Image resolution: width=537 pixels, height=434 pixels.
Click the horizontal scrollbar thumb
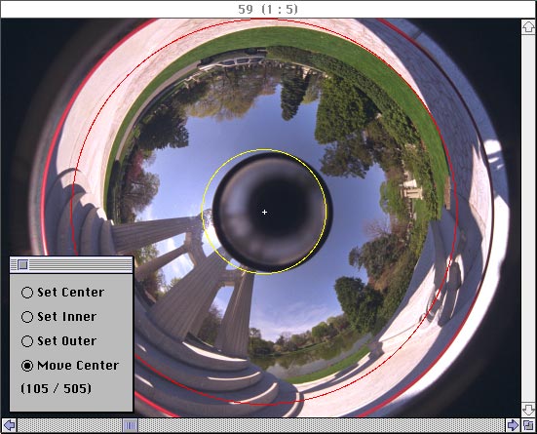point(131,425)
